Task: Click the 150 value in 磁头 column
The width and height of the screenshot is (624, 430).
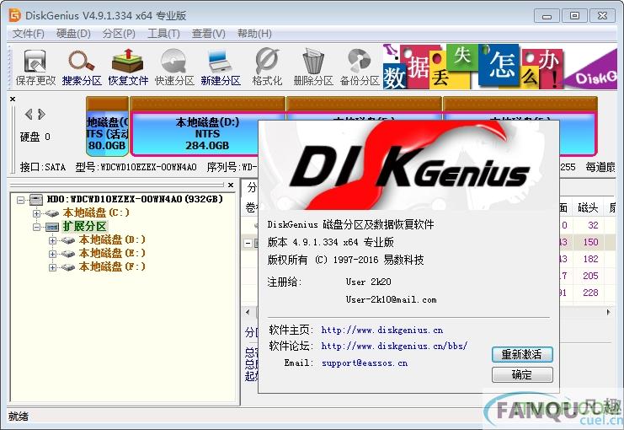Action: pyautogui.click(x=590, y=242)
